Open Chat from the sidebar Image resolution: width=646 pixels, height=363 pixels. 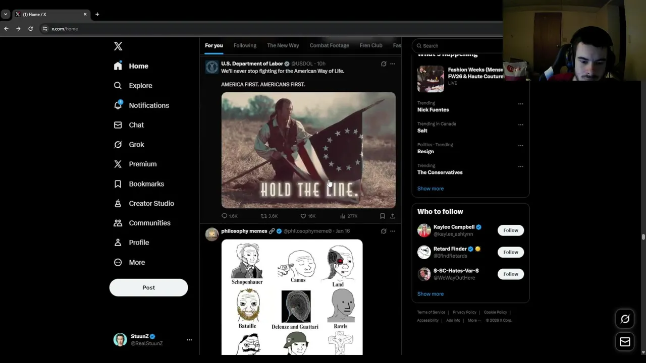point(129,125)
